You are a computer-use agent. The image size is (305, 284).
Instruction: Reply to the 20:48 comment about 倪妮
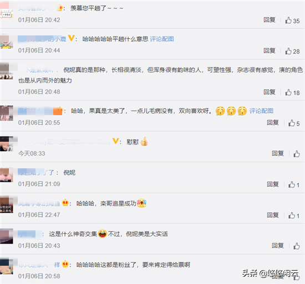coord(270,92)
